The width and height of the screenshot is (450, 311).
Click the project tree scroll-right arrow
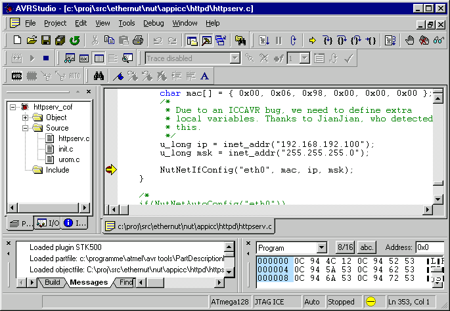[85, 207]
